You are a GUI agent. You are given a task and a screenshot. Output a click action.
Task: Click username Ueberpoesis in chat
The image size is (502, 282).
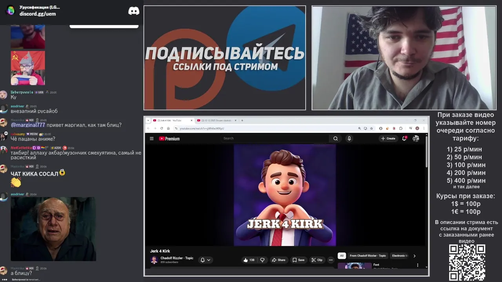22,92
